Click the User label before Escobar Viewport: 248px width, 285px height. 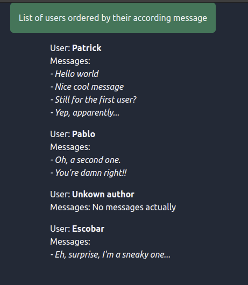[60, 229]
